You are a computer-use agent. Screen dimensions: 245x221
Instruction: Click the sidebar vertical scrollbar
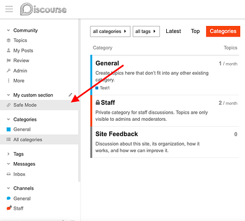79,100
